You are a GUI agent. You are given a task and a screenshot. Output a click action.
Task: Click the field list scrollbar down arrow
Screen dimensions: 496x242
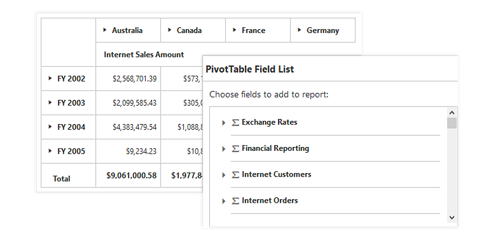(451, 217)
